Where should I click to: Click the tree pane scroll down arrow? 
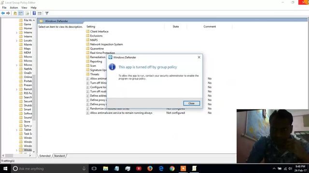click(34, 152)
